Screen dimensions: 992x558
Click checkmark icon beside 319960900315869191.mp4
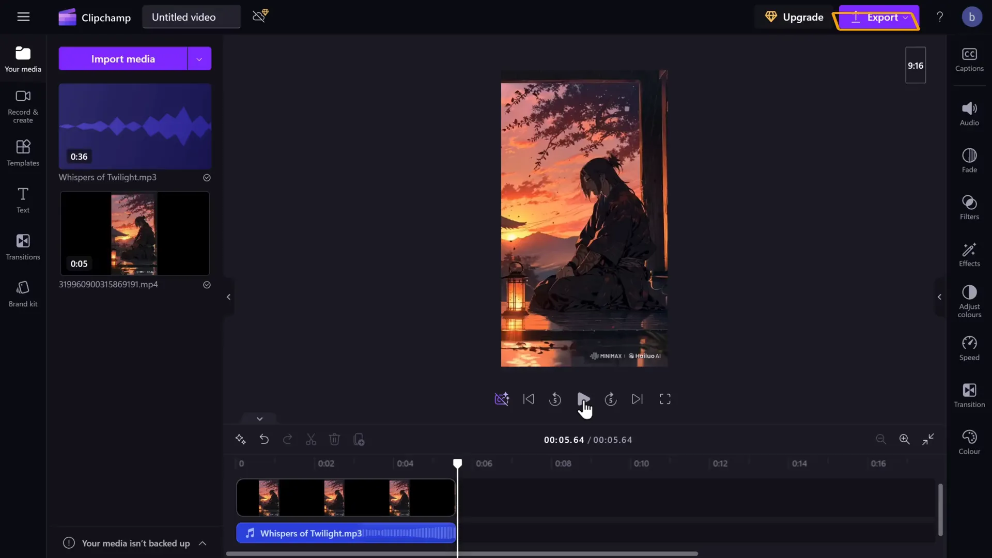[207, 285]
